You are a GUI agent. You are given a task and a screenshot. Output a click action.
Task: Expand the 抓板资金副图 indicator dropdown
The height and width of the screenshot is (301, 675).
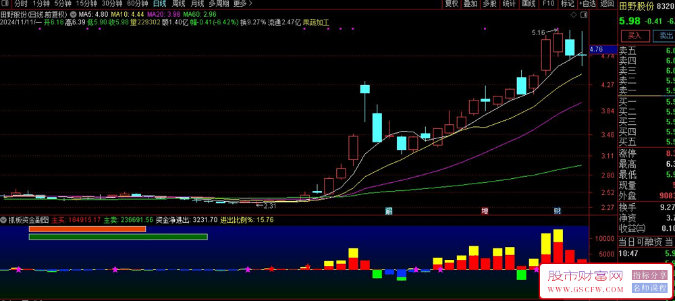(4, 219)
